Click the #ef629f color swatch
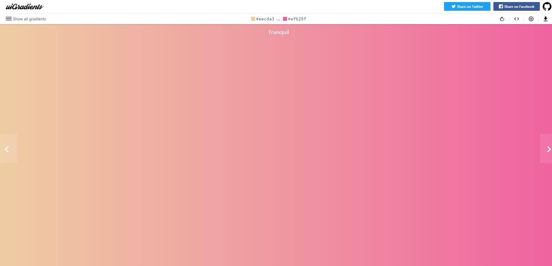The width and height of the screenshot is (552, 266). [285, 19]
